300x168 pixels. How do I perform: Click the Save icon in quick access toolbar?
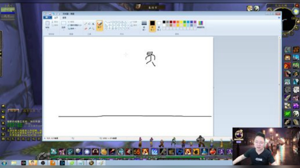tap(50, 14)
